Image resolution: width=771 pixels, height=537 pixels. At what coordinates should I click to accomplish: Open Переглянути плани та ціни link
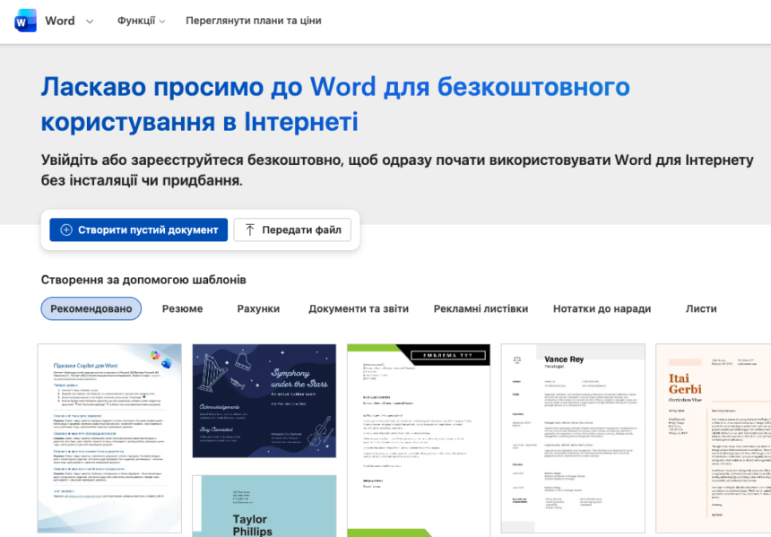253,21
